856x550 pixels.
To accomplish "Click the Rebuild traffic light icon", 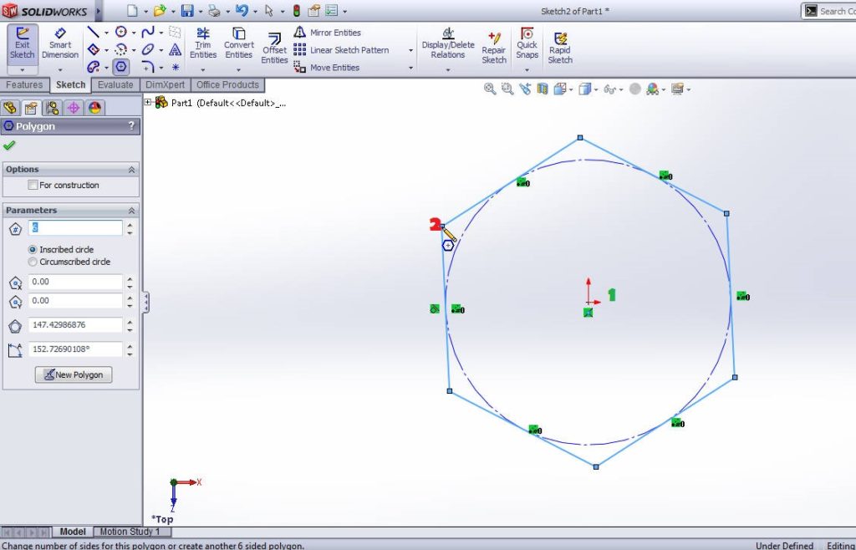I will pos(297,10).
